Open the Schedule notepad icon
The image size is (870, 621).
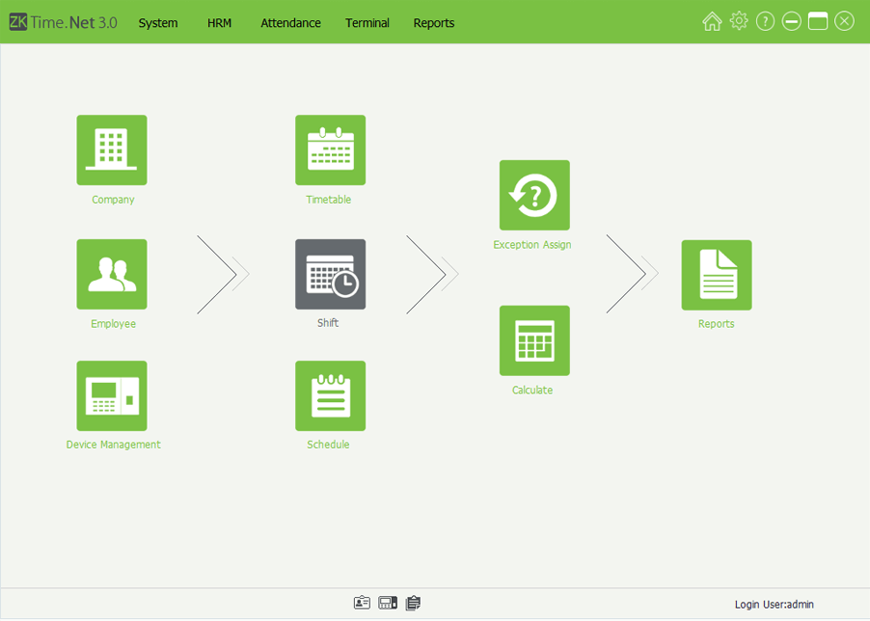[330, 395]
